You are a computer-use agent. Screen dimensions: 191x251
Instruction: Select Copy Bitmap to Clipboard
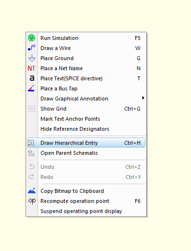point(86,191)
